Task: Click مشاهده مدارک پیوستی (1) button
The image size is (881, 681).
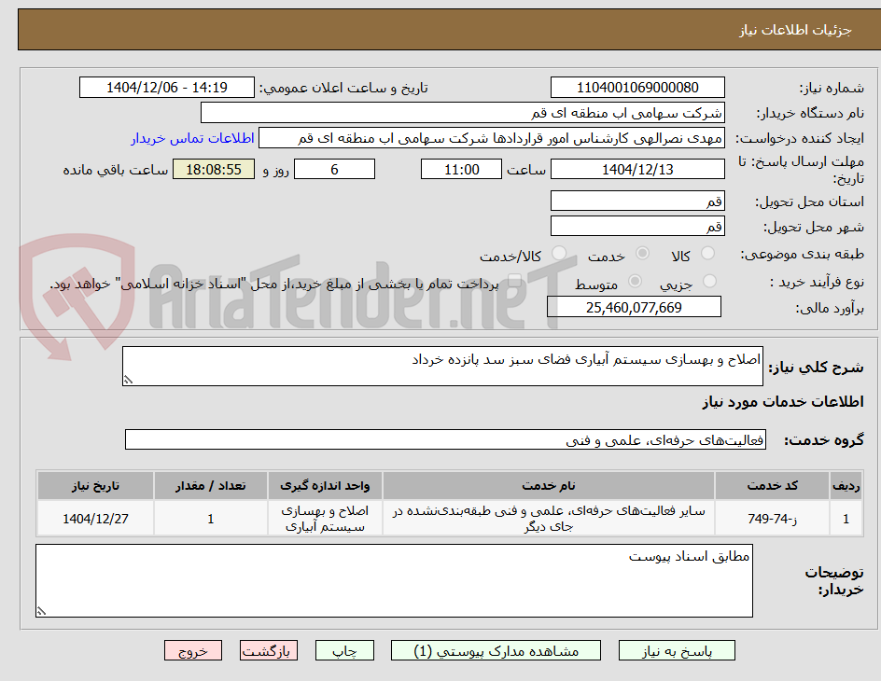Action: point(496,651)
